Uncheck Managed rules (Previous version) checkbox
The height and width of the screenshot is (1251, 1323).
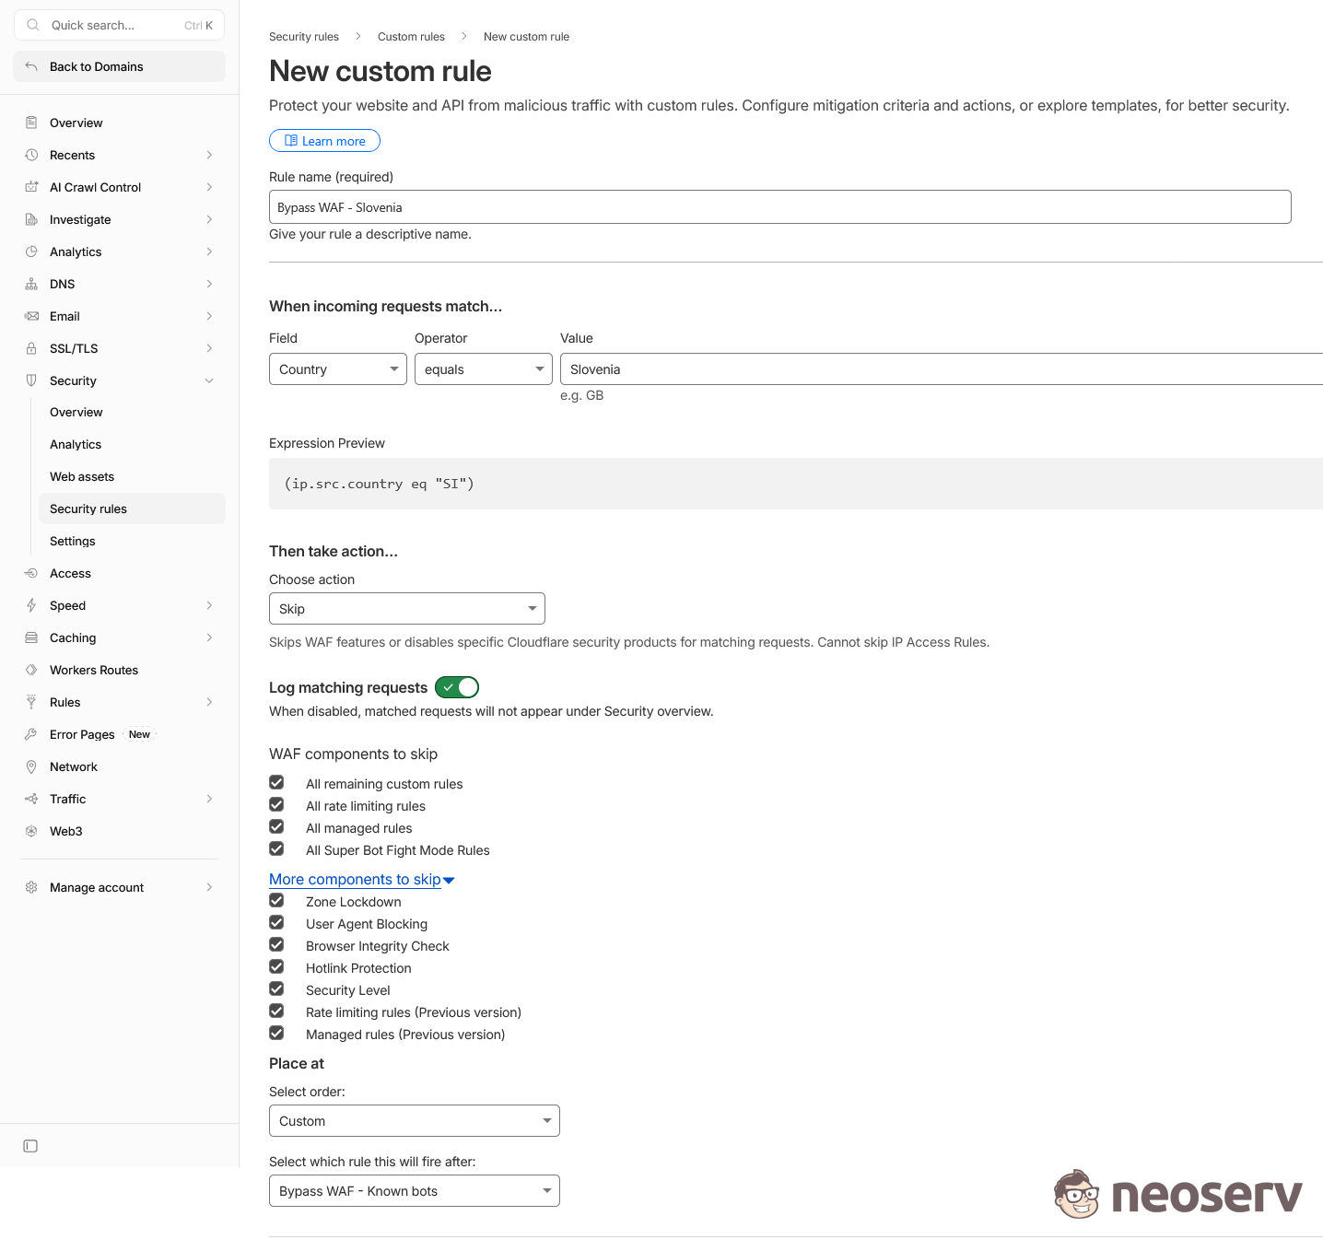tap(276, 1034)
